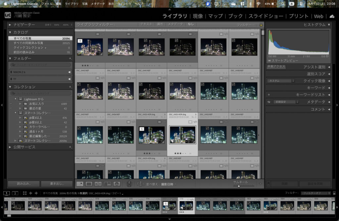Open Survey view mode
Screen dimensions: 339x221
pos(107,184)
